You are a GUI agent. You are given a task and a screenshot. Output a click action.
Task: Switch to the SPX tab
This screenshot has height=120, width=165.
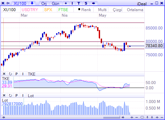pyautogui.click(x=48, y=10)
